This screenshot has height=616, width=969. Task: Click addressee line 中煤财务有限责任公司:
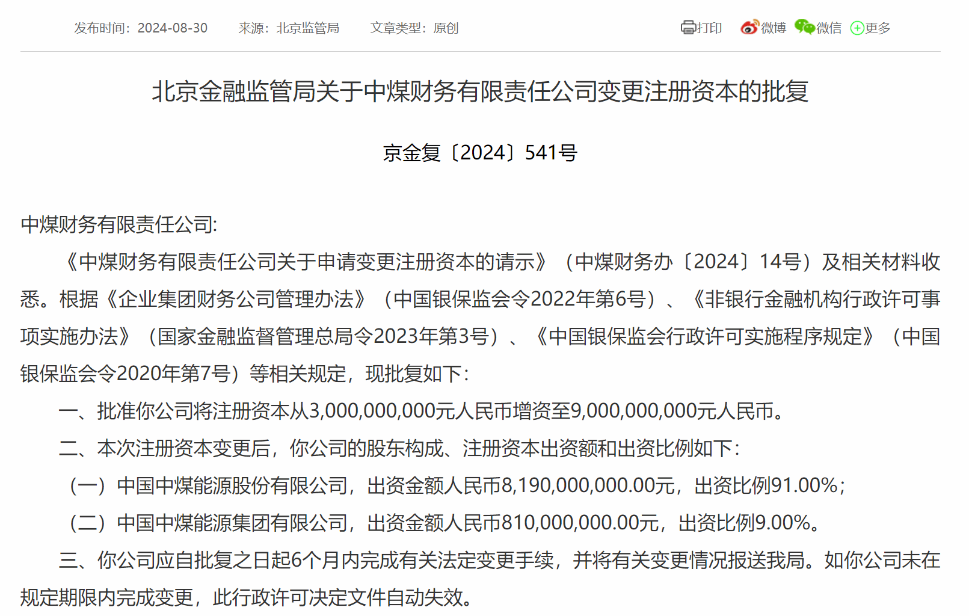pyautogui.click(x=118, y=224)
